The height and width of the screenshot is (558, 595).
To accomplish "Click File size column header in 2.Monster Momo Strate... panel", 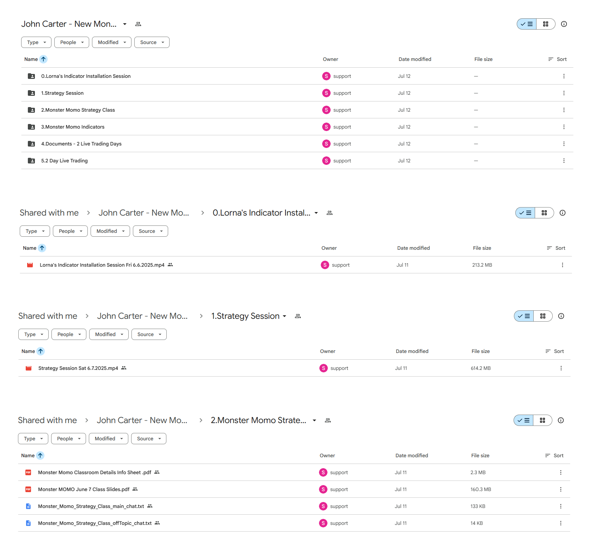I will pos(480,455).
